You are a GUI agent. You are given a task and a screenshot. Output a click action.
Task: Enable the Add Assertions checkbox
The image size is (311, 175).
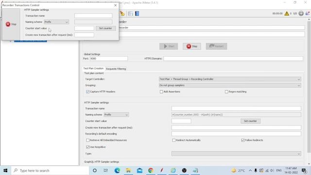pos(161,92)
